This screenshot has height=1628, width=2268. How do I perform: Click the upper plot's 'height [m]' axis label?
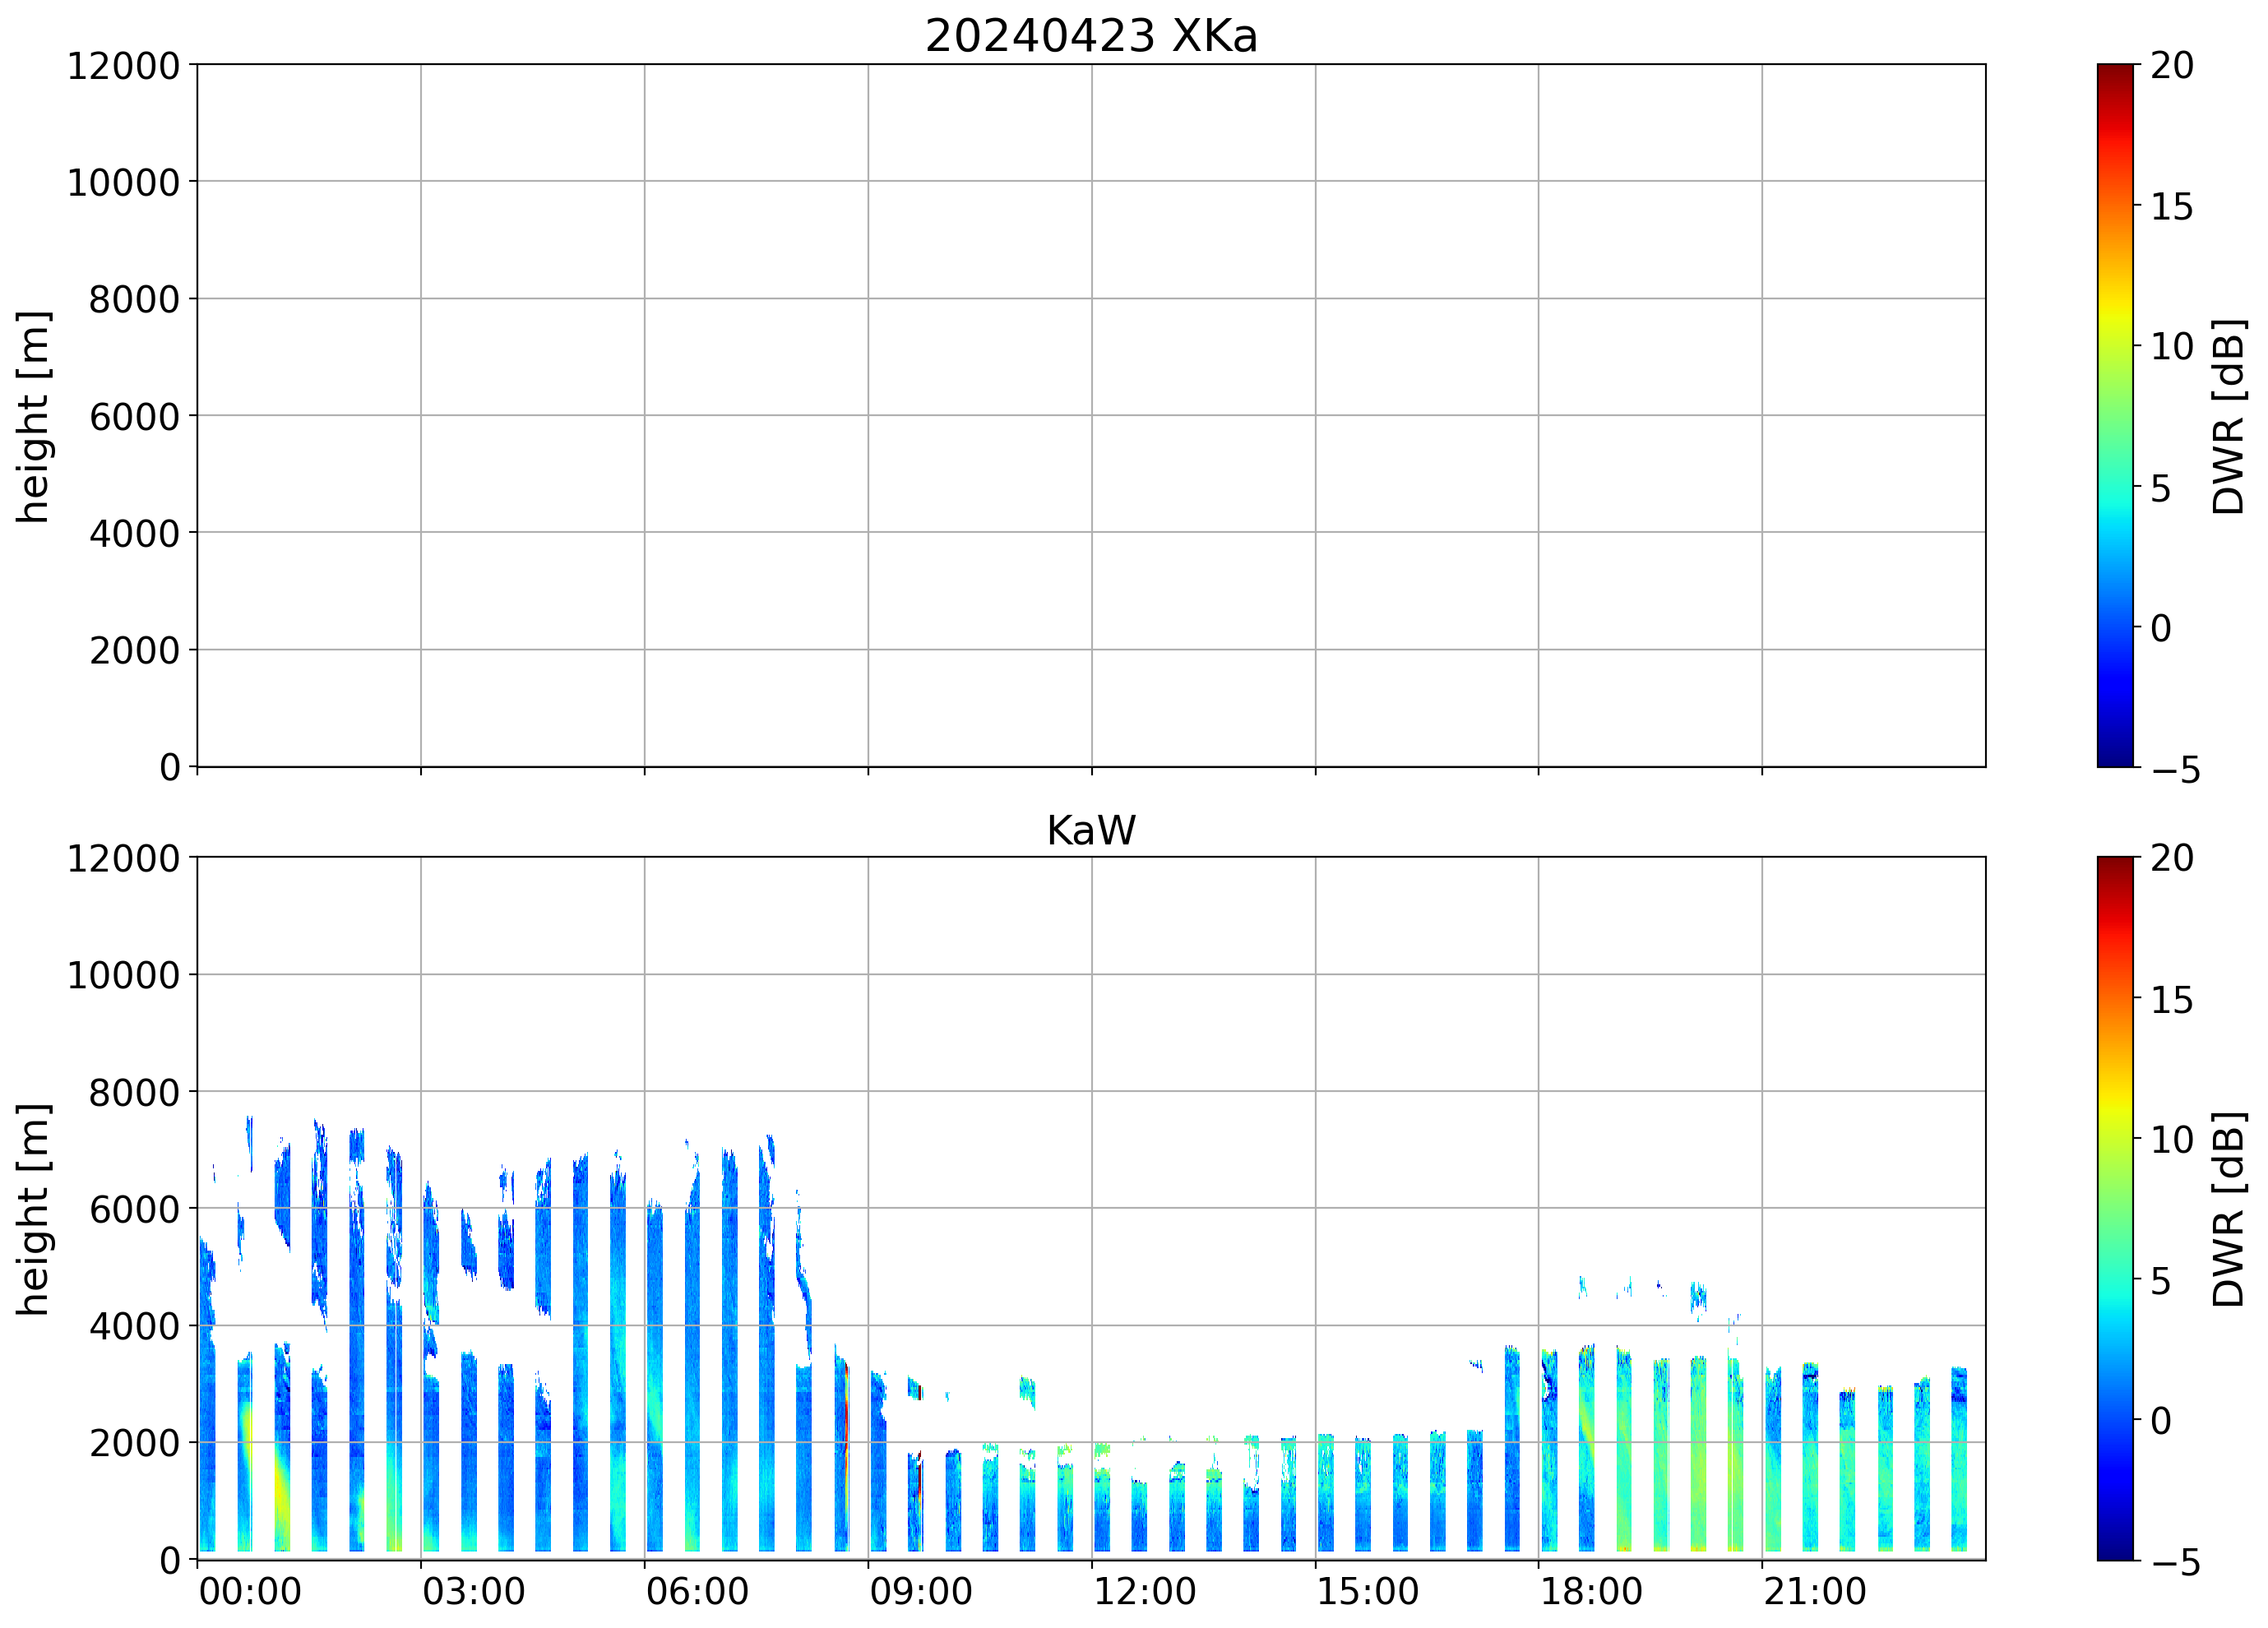33,416
